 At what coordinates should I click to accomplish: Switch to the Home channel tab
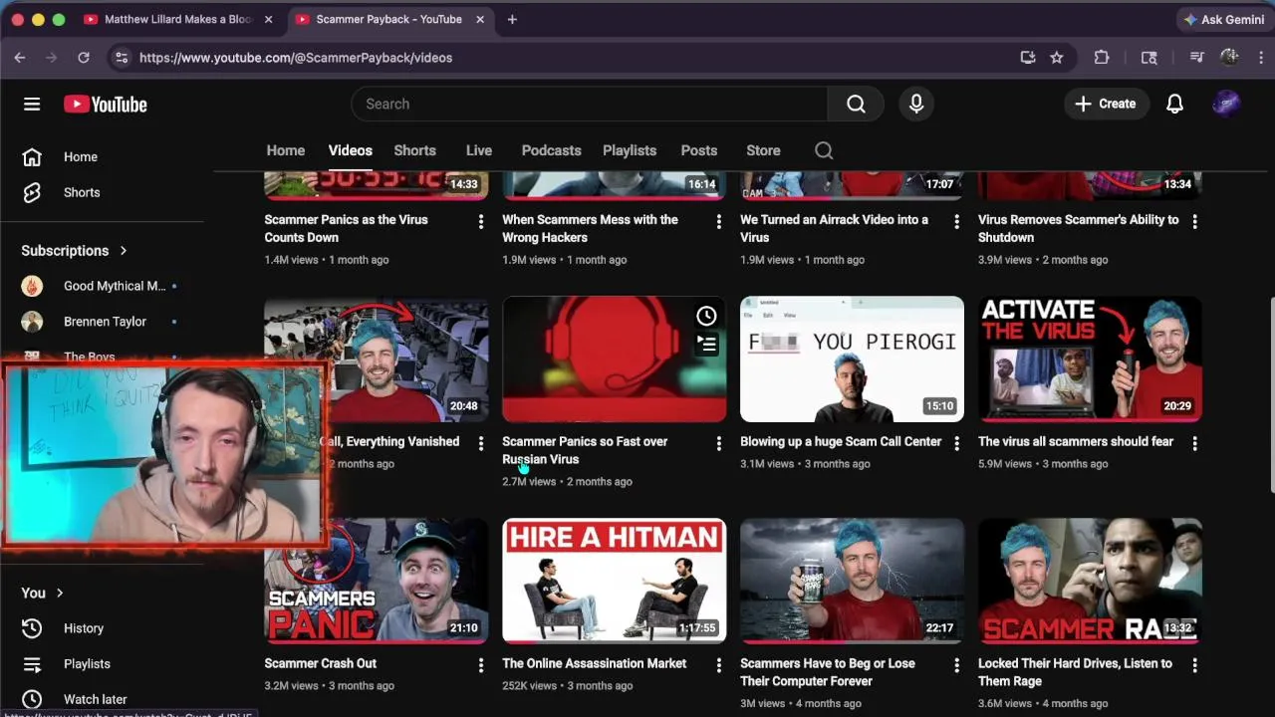pyautogui.click(x=286, y=150)
